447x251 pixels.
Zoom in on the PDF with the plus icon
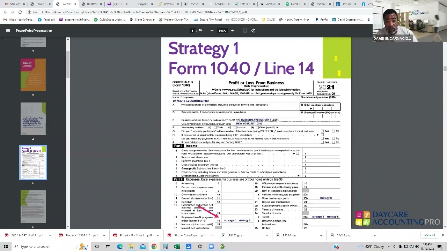233,31
